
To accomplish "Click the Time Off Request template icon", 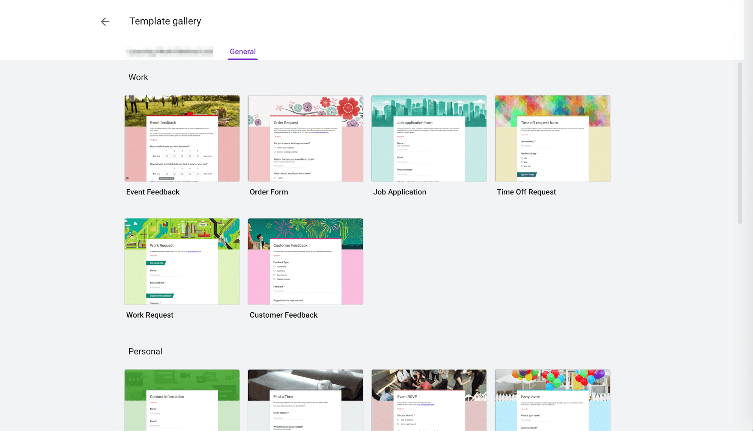I will coord(552,138).
